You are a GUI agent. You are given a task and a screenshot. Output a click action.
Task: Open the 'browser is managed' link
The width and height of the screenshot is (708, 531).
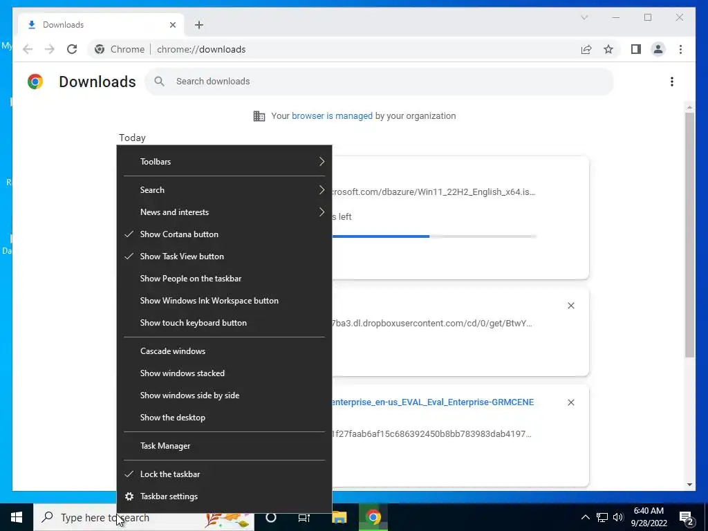click(332, 116)
